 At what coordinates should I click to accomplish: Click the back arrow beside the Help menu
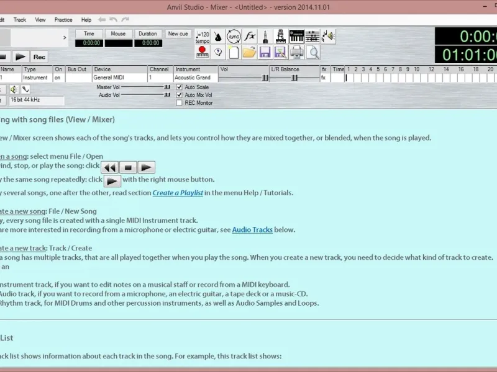click(102, 20)
